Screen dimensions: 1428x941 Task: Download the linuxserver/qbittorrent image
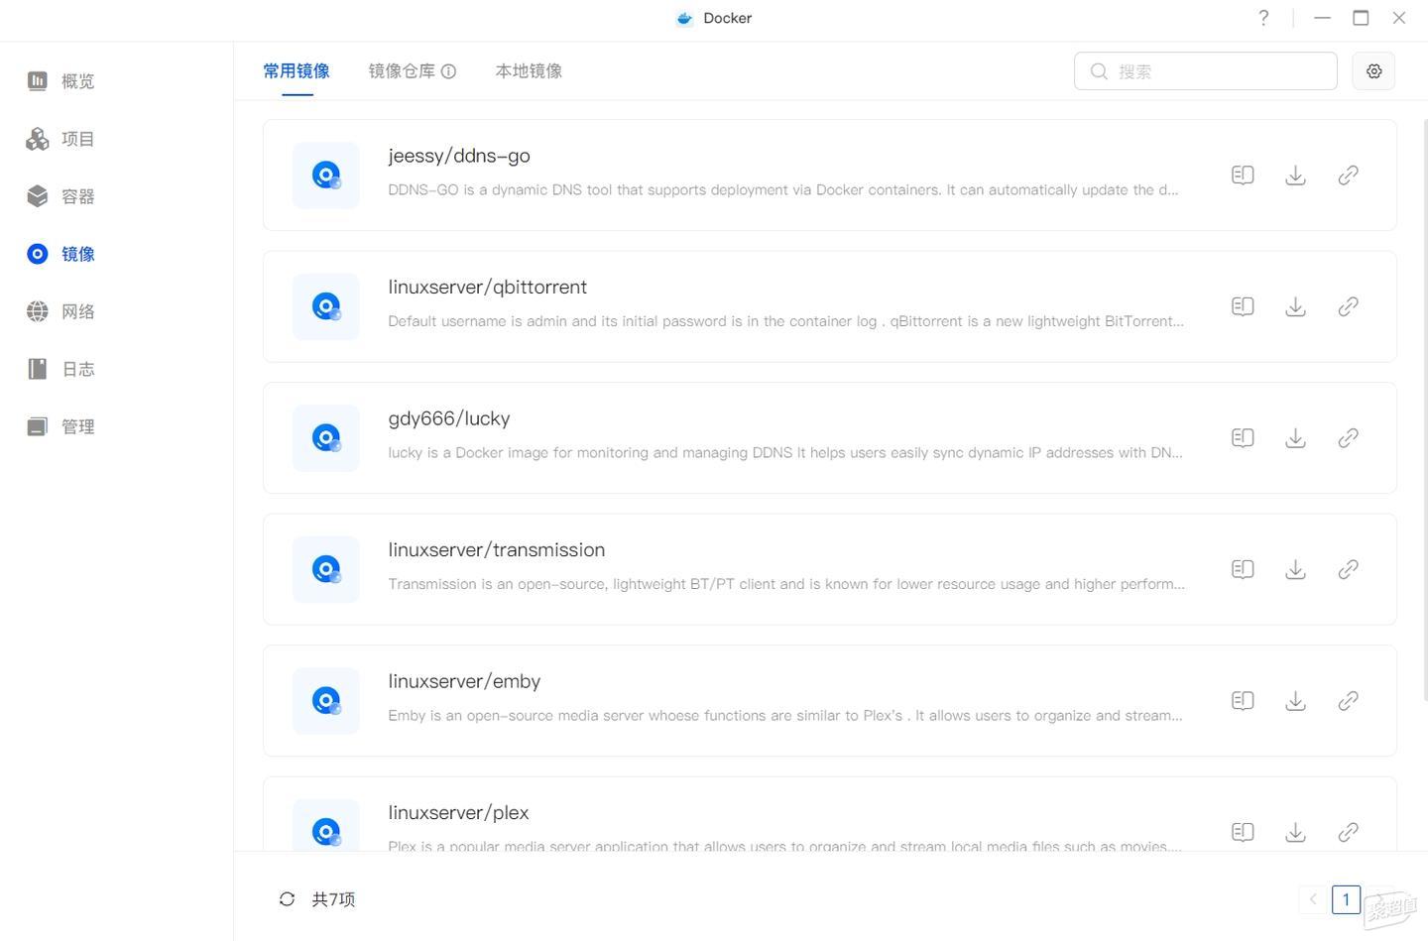(x=1295, y=306)
